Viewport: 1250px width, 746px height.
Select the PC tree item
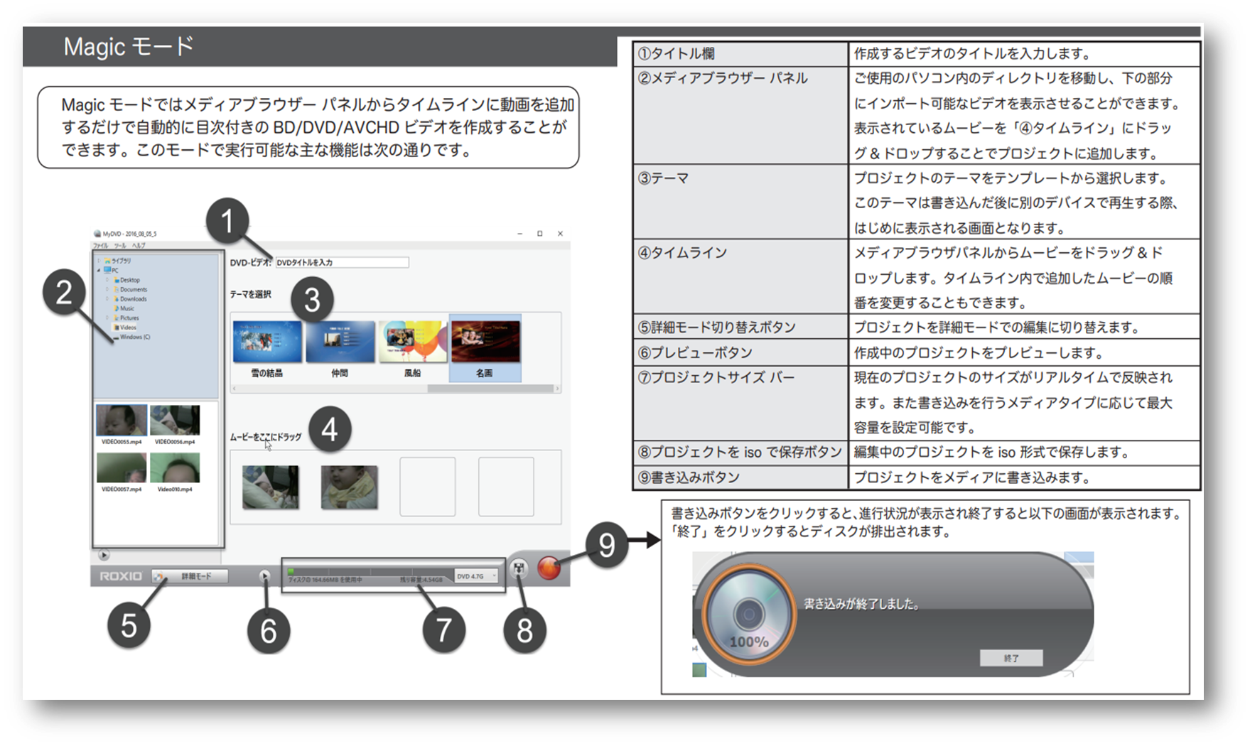pyautogui.click(x=111, y=271)
